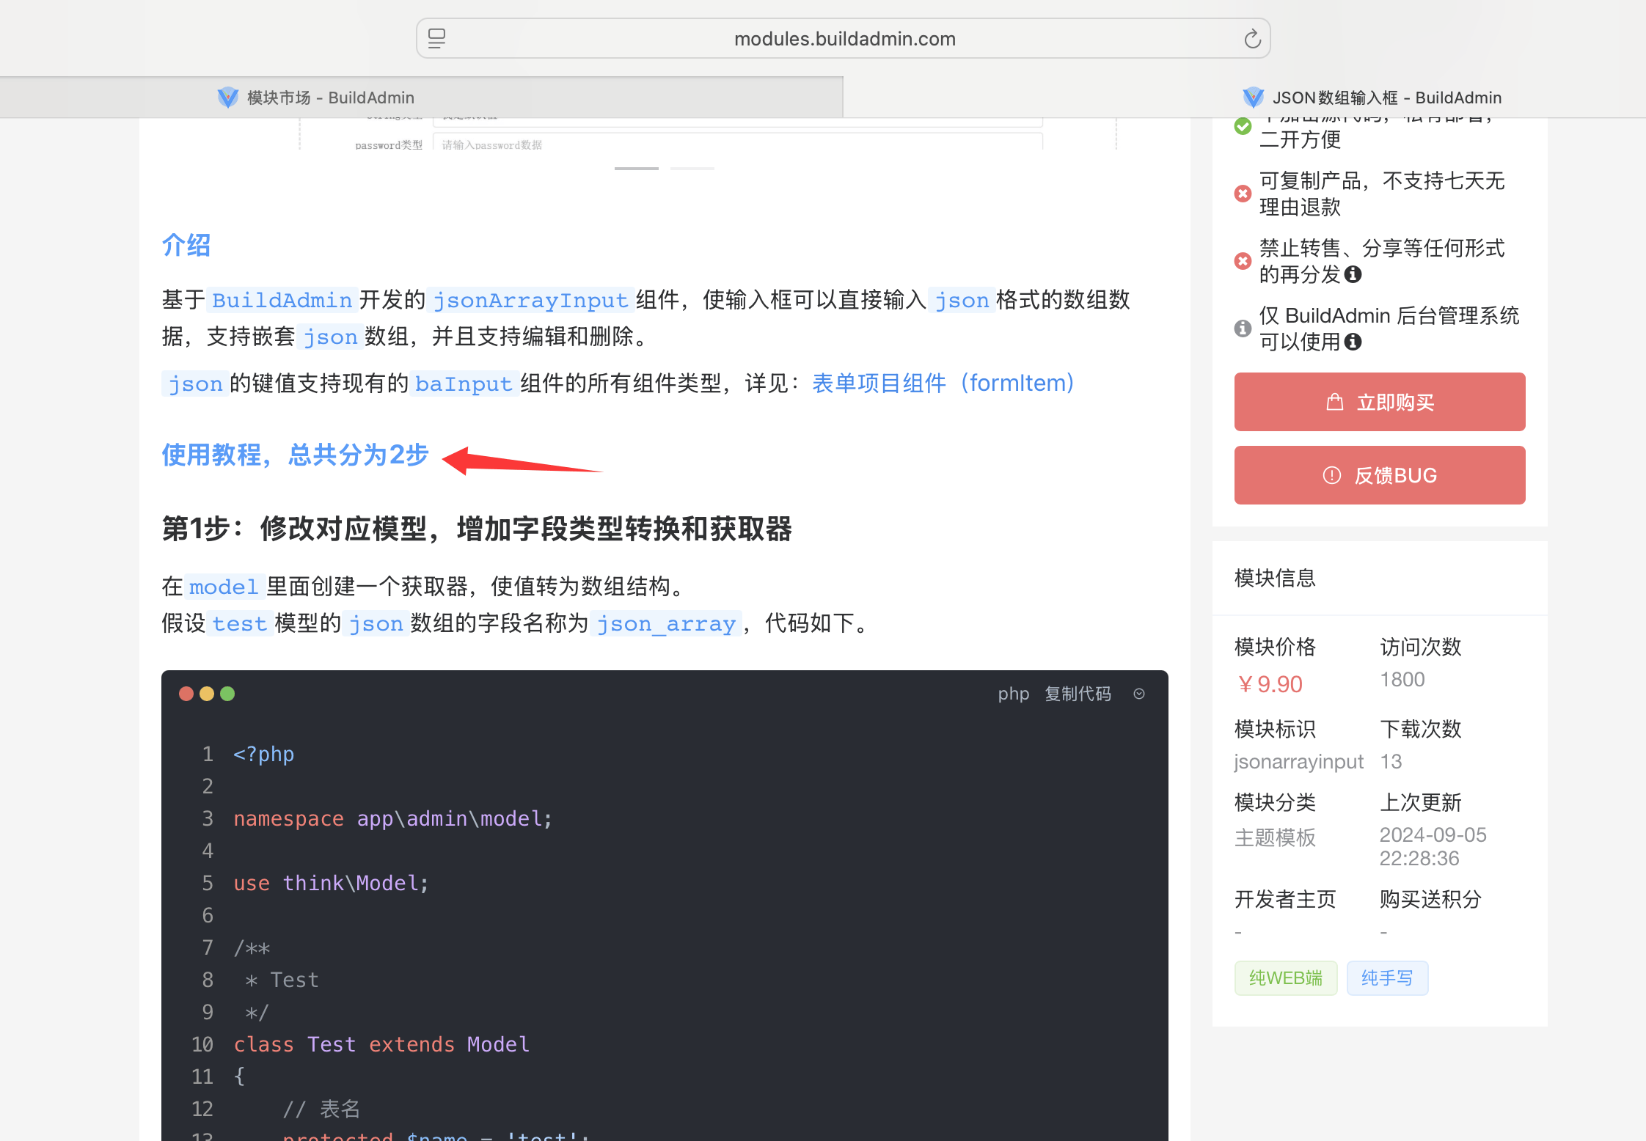Click the json_array inline code text
The image size is (1646, 1141).
666,623
